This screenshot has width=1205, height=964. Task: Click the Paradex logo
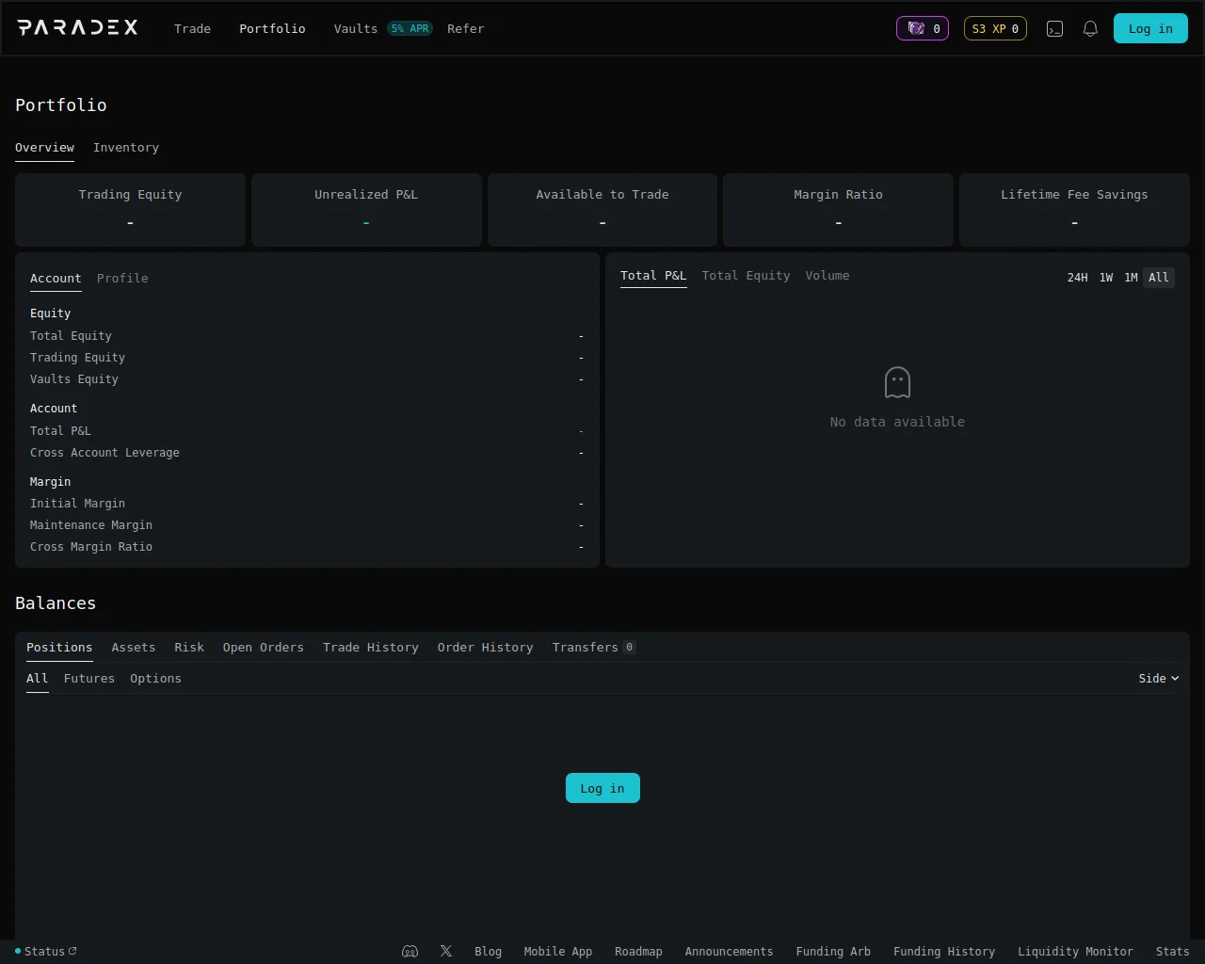pos(77,28)
